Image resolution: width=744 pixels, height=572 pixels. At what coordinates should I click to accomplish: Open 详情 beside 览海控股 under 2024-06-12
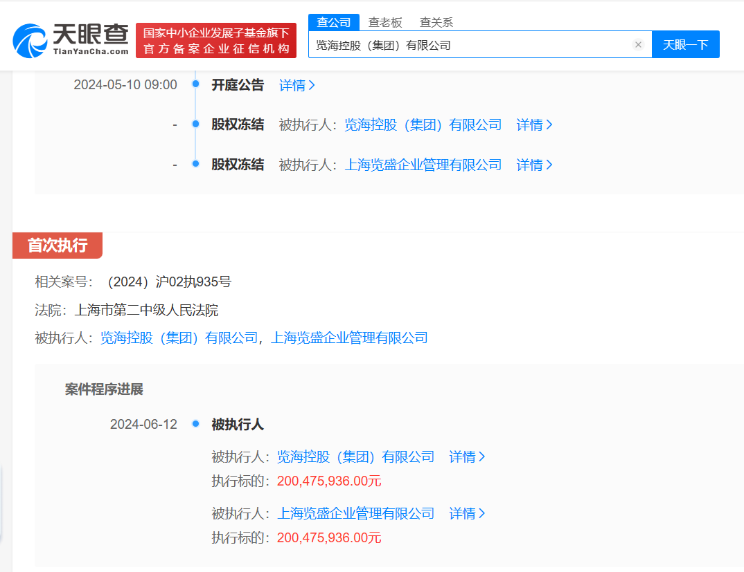tap(467, 457)
